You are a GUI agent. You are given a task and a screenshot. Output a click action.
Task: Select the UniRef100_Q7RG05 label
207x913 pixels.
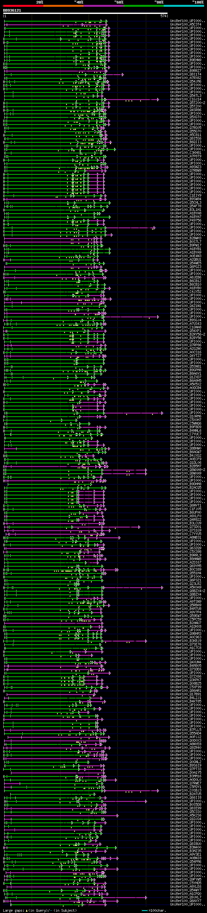click(x=186, y=128)
